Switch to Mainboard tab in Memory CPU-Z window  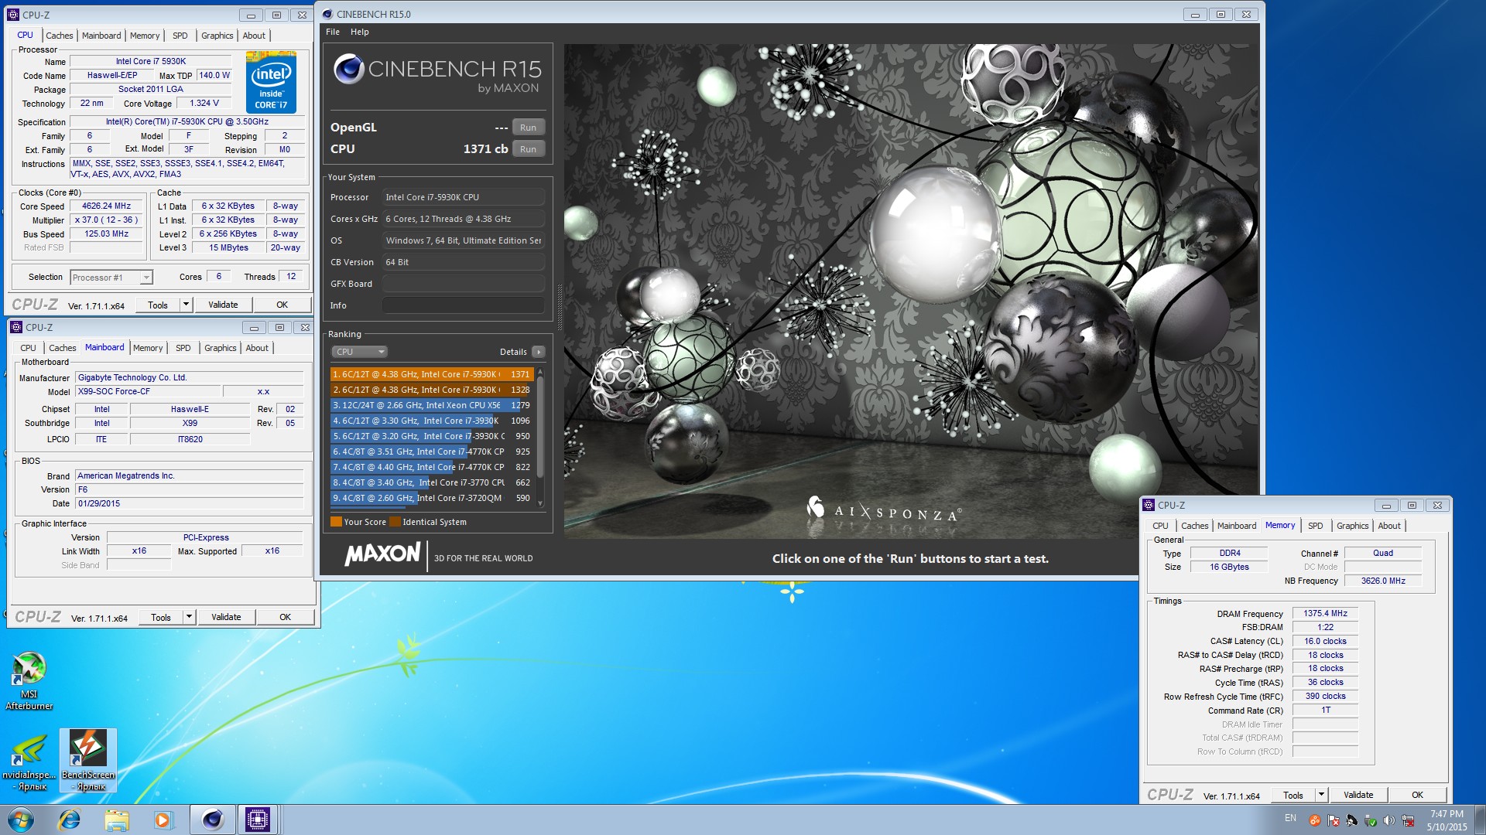(1236, 526)
